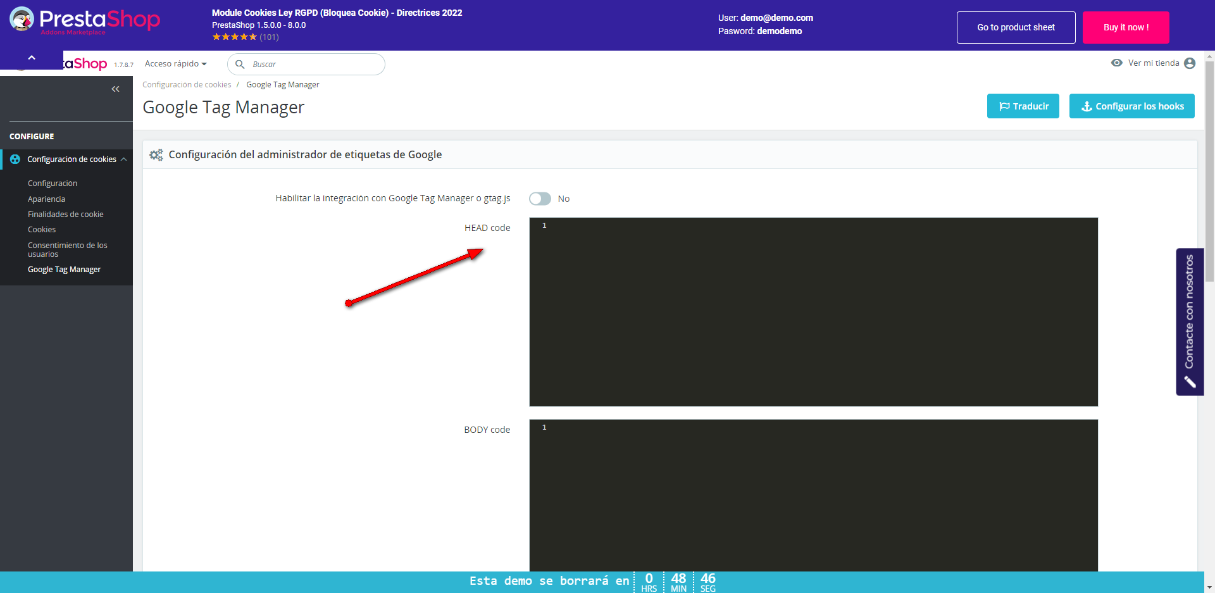The width and height of the screenshot is (1215, 593).
Task: Click the scrollbar up arrow
Action: click(x=1209, y=56)
